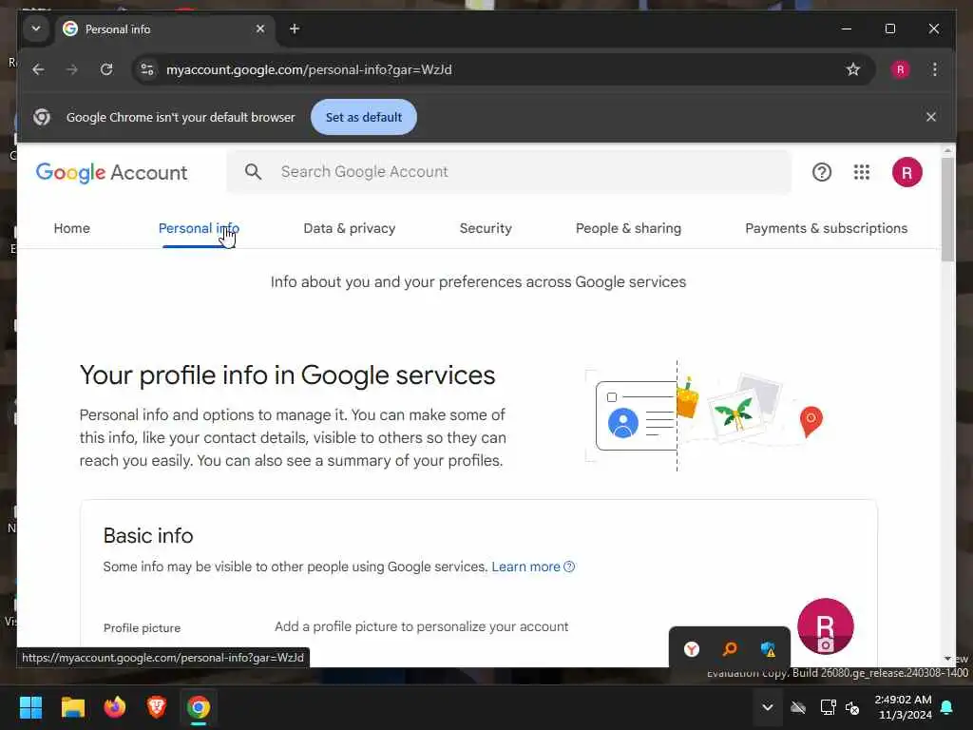Reload the current page

point(106,69)
